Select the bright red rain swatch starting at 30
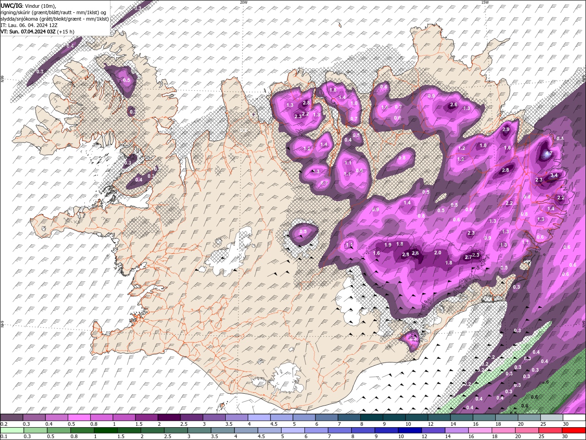This screenshot has width=586, height=440. [574, 430]
